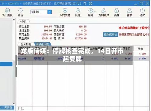Screen dimensions: 151x111
Task: Select stock row 000861 海印股份
Action: pos(84,59)
